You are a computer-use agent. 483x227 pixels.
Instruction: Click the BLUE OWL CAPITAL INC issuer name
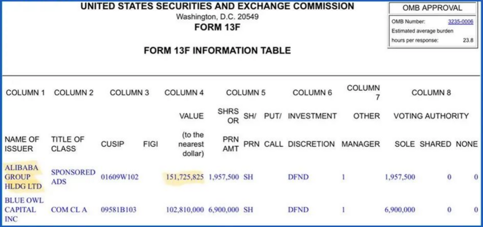pos(24,209)
